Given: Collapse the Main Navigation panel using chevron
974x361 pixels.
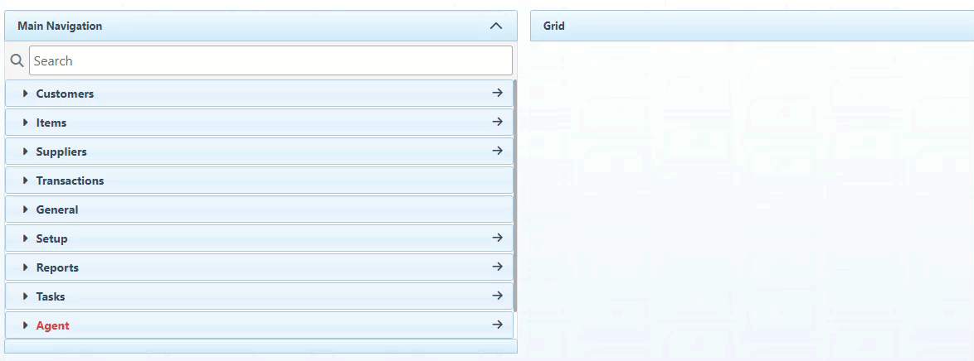Looking at the screenshot, I should (x=496, y=26).
